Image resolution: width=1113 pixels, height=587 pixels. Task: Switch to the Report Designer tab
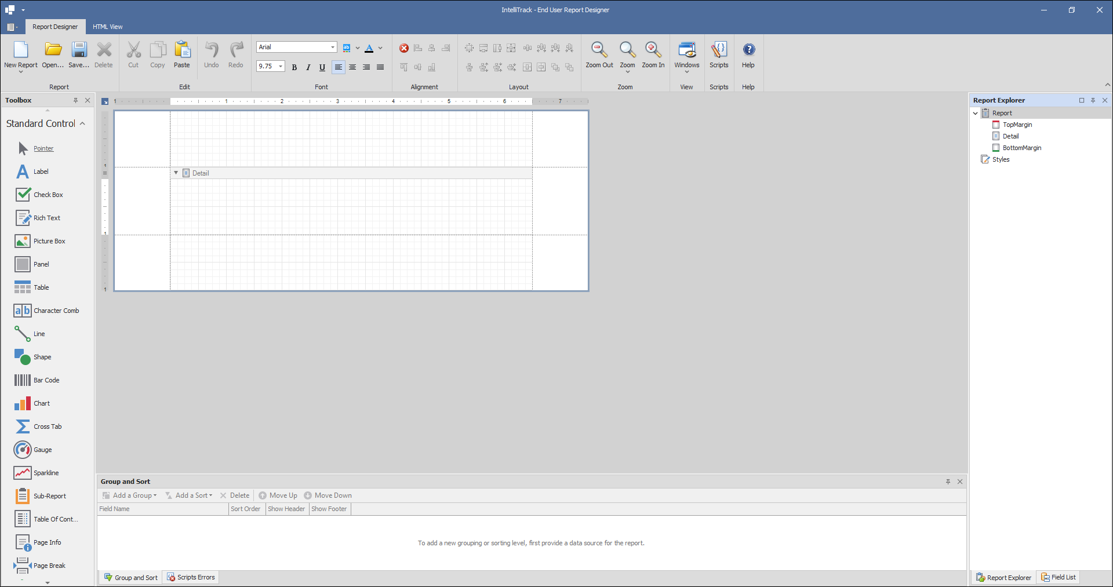(x=55, y=27)
